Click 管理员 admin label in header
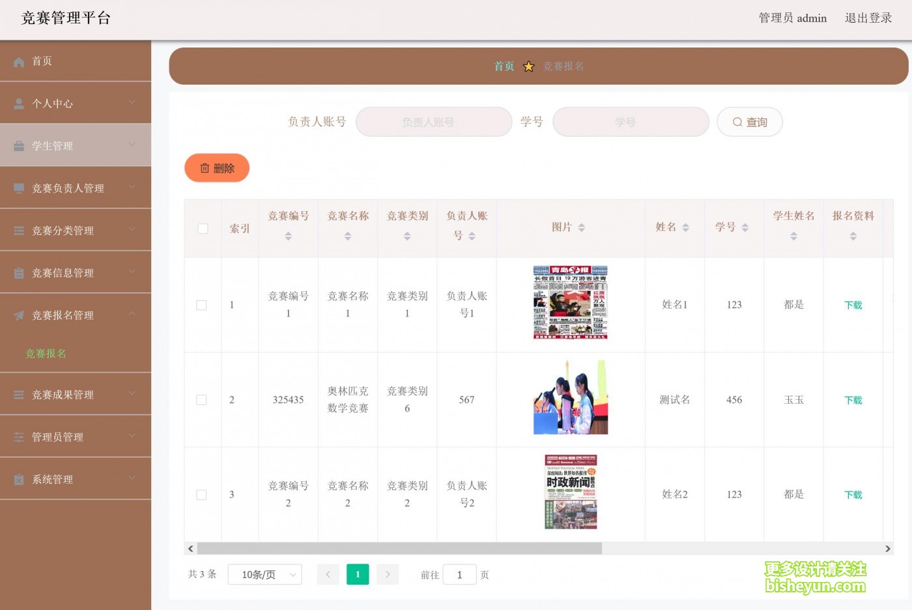Image resolution: width=912 pixels, height=610 pixels. [793, 18]
